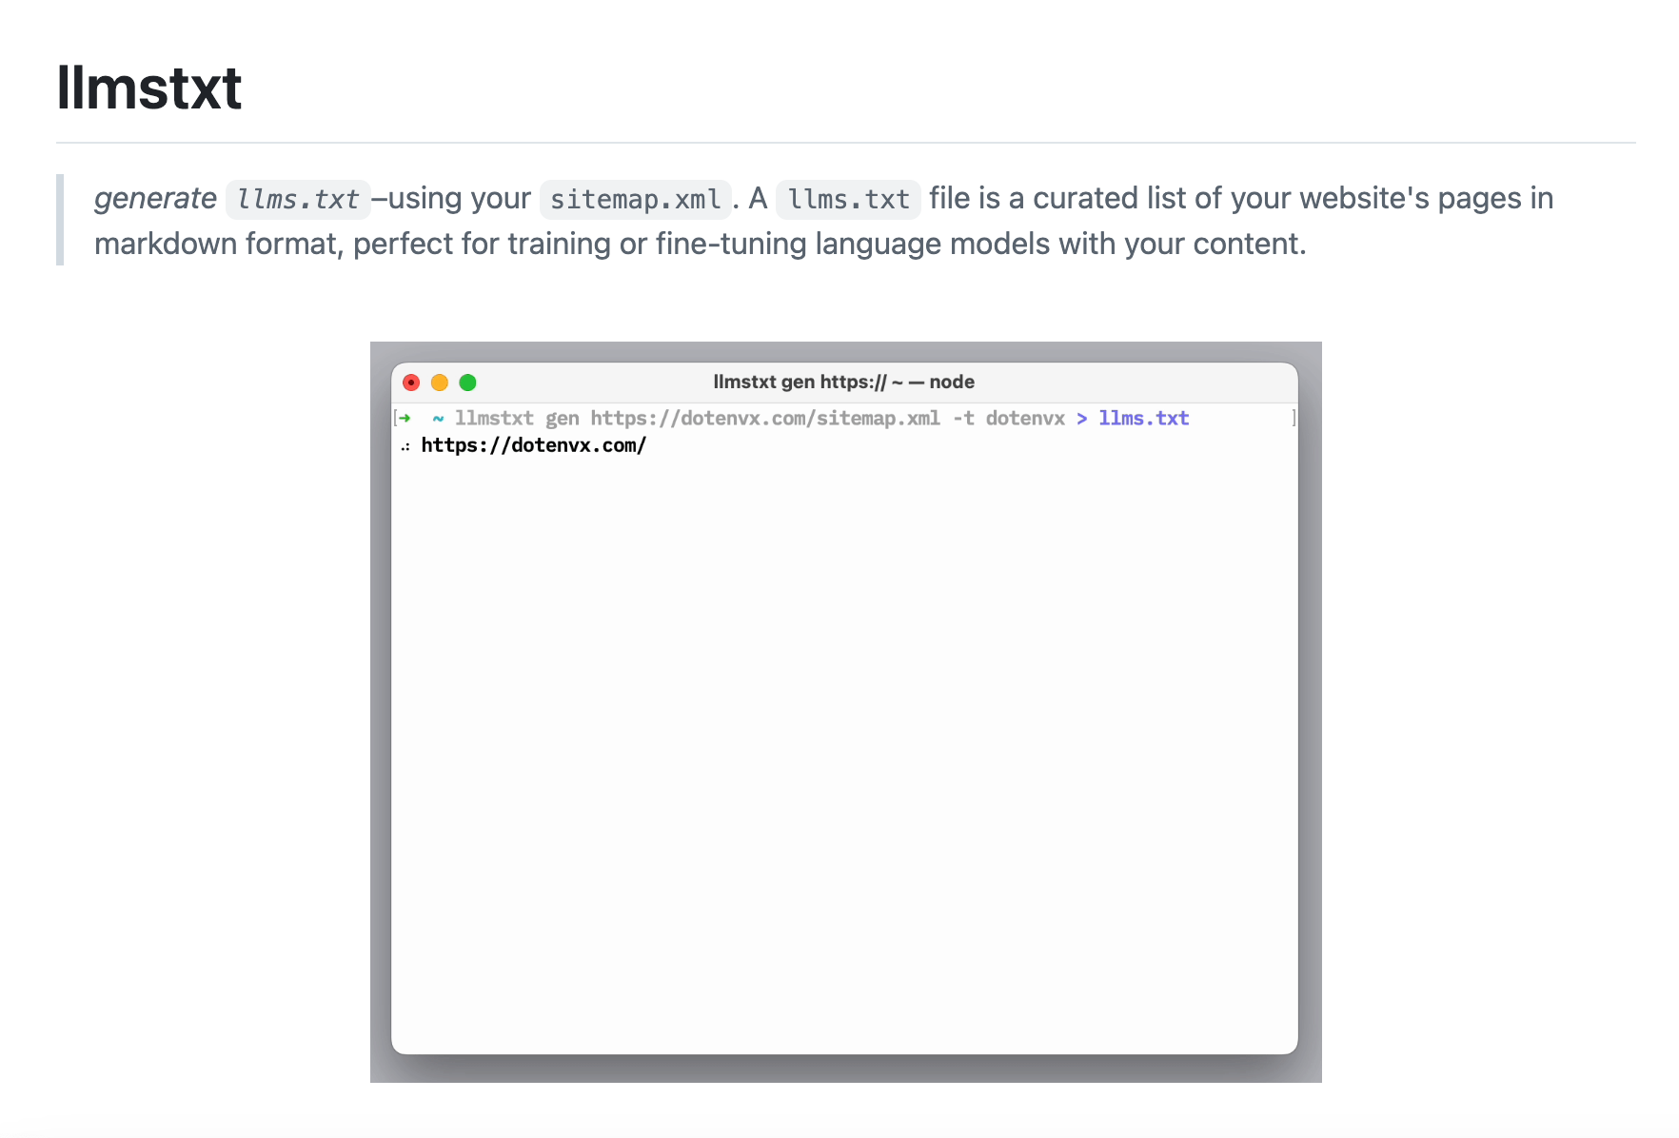Click the purple 'llms.txt' filename in terminal
This screenshot has height=1138, width=1679.
tap(1143, 419)
